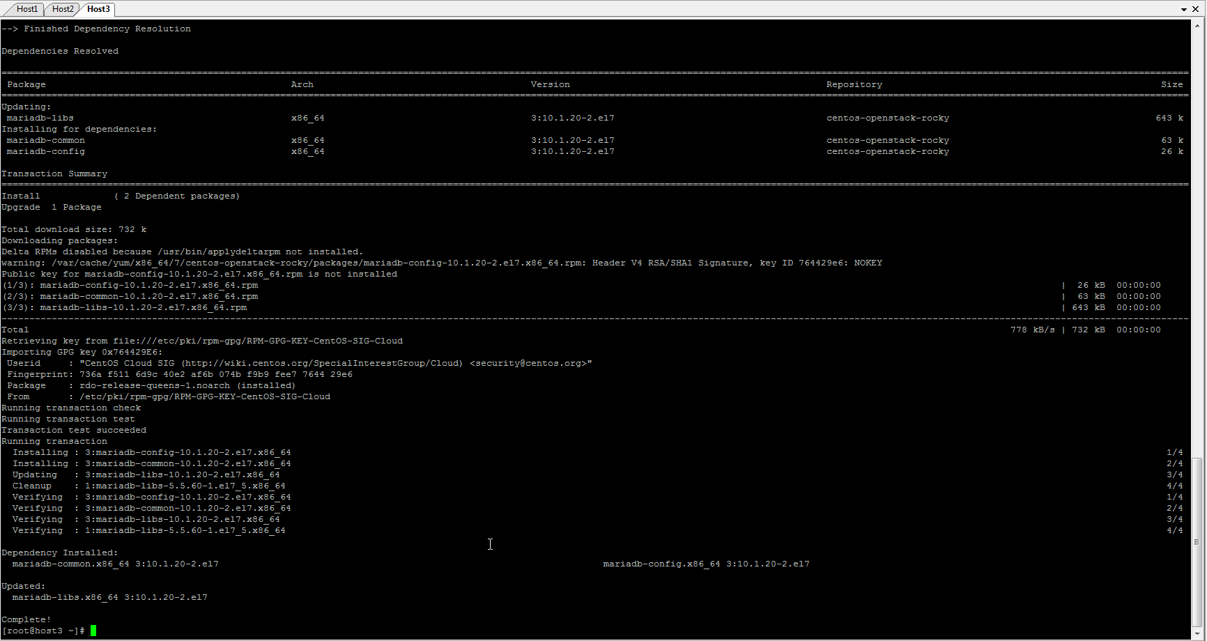Click the 'Running transaction check' line
1207x641 pixels.
pyautogui.click(x=71, y=408)
